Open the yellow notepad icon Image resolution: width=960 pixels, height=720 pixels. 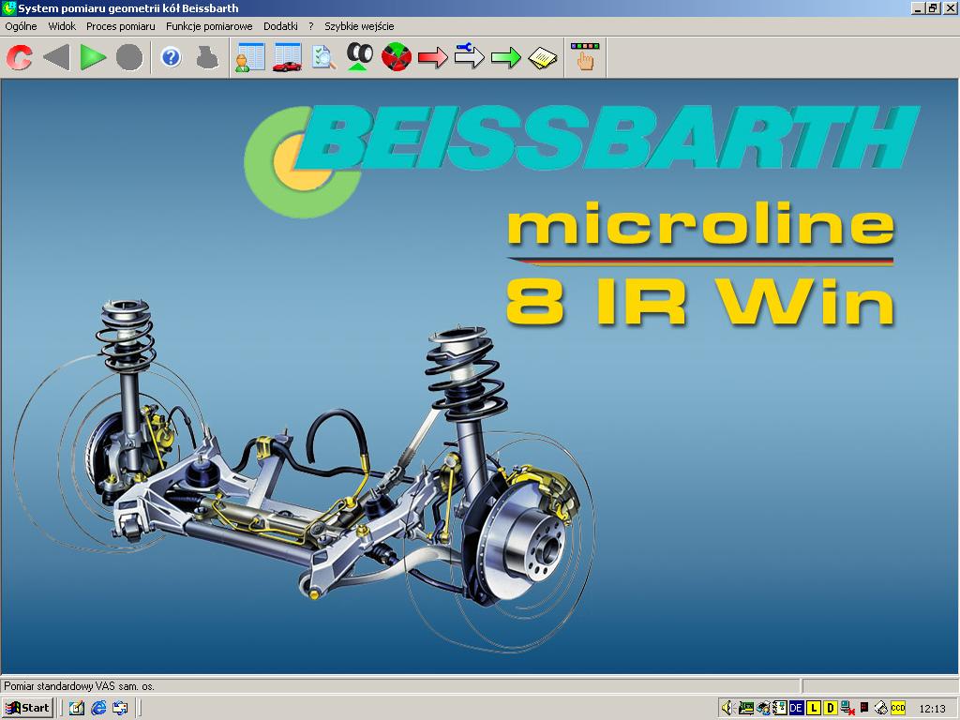pos(542,58)
